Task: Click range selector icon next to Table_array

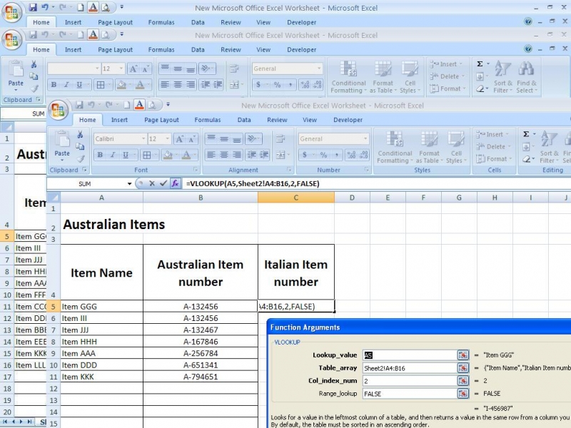Action: click(x=463, y=368)
